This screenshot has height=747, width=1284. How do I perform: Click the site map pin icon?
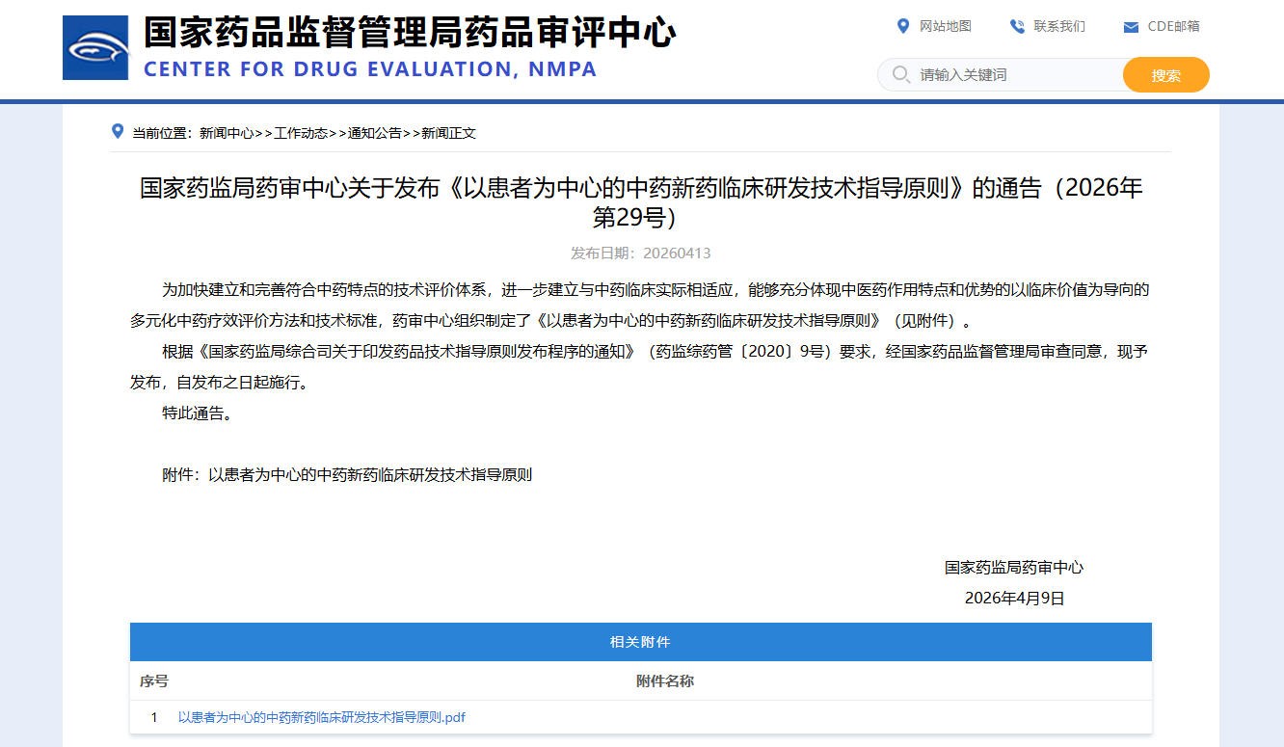click(903, 26)
